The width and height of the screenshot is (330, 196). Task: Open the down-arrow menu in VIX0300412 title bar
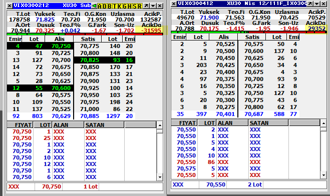click(317, 4)
